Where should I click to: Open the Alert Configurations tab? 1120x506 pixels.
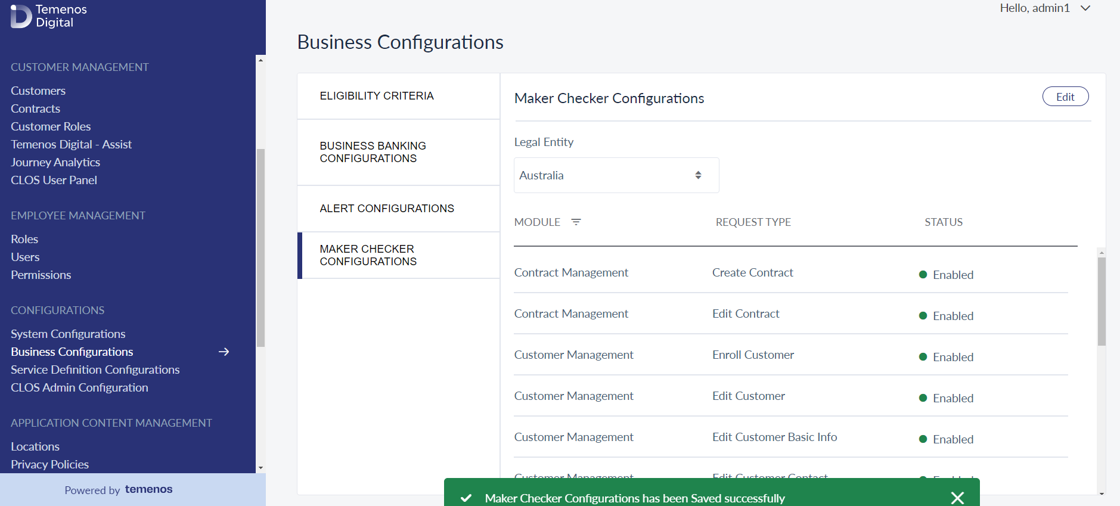point(399,209)
